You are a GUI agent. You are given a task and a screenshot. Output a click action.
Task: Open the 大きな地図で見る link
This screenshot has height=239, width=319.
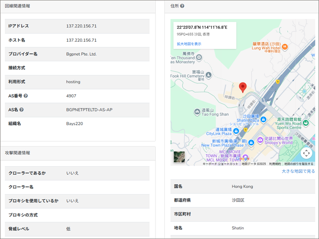(x=298, y=171)
